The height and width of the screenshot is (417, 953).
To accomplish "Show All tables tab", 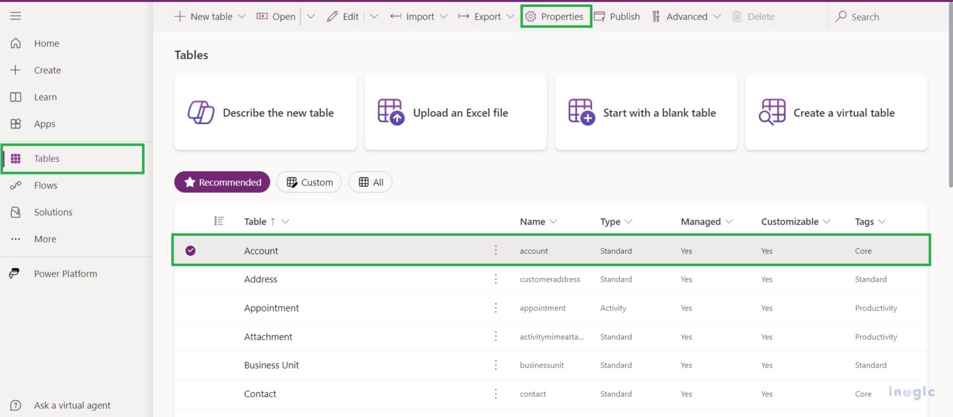I will tap(370, 182).
